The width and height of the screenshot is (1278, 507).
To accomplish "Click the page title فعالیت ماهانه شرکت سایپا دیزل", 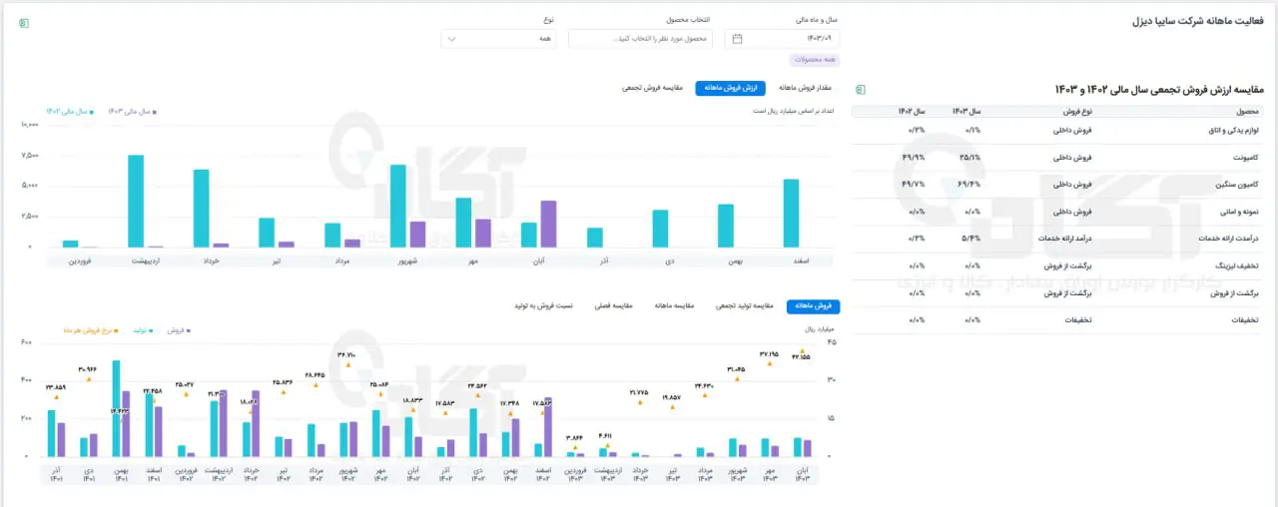I will [1199, 21].
